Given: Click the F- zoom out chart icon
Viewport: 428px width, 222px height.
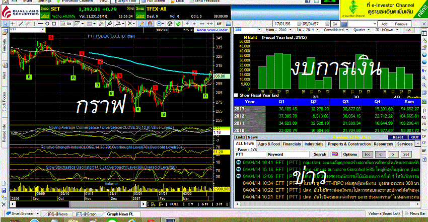Looking at the screenshot, I should [x=161, y=204].
